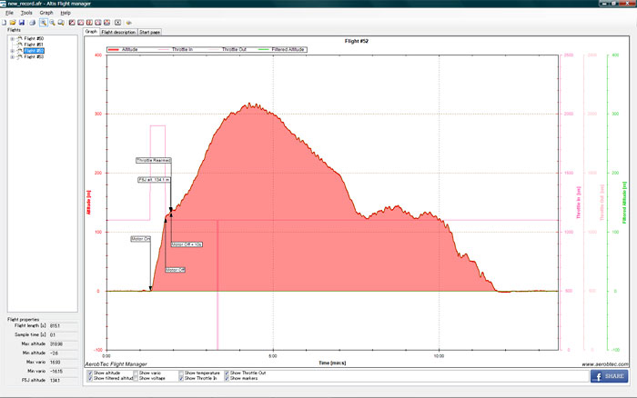This screenshot has width=637, height=398.
Task: Enable Show temperature checkbox
Action: (181, 373)
